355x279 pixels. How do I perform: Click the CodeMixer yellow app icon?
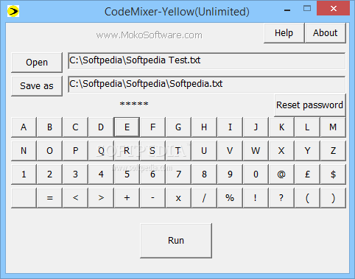pyautogui.click(x=13, y=11)
